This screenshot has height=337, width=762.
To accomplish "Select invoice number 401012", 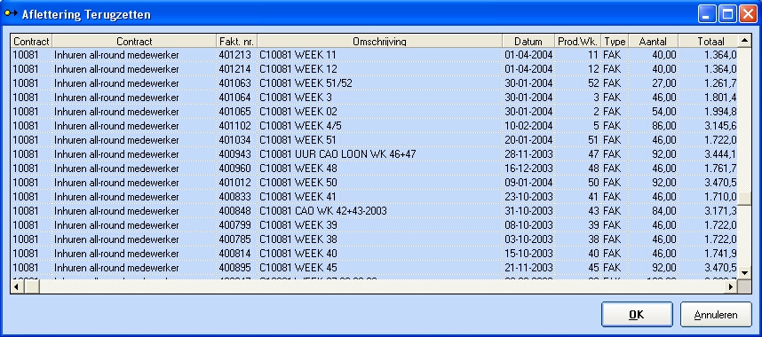I will click(x=234, y=182).
